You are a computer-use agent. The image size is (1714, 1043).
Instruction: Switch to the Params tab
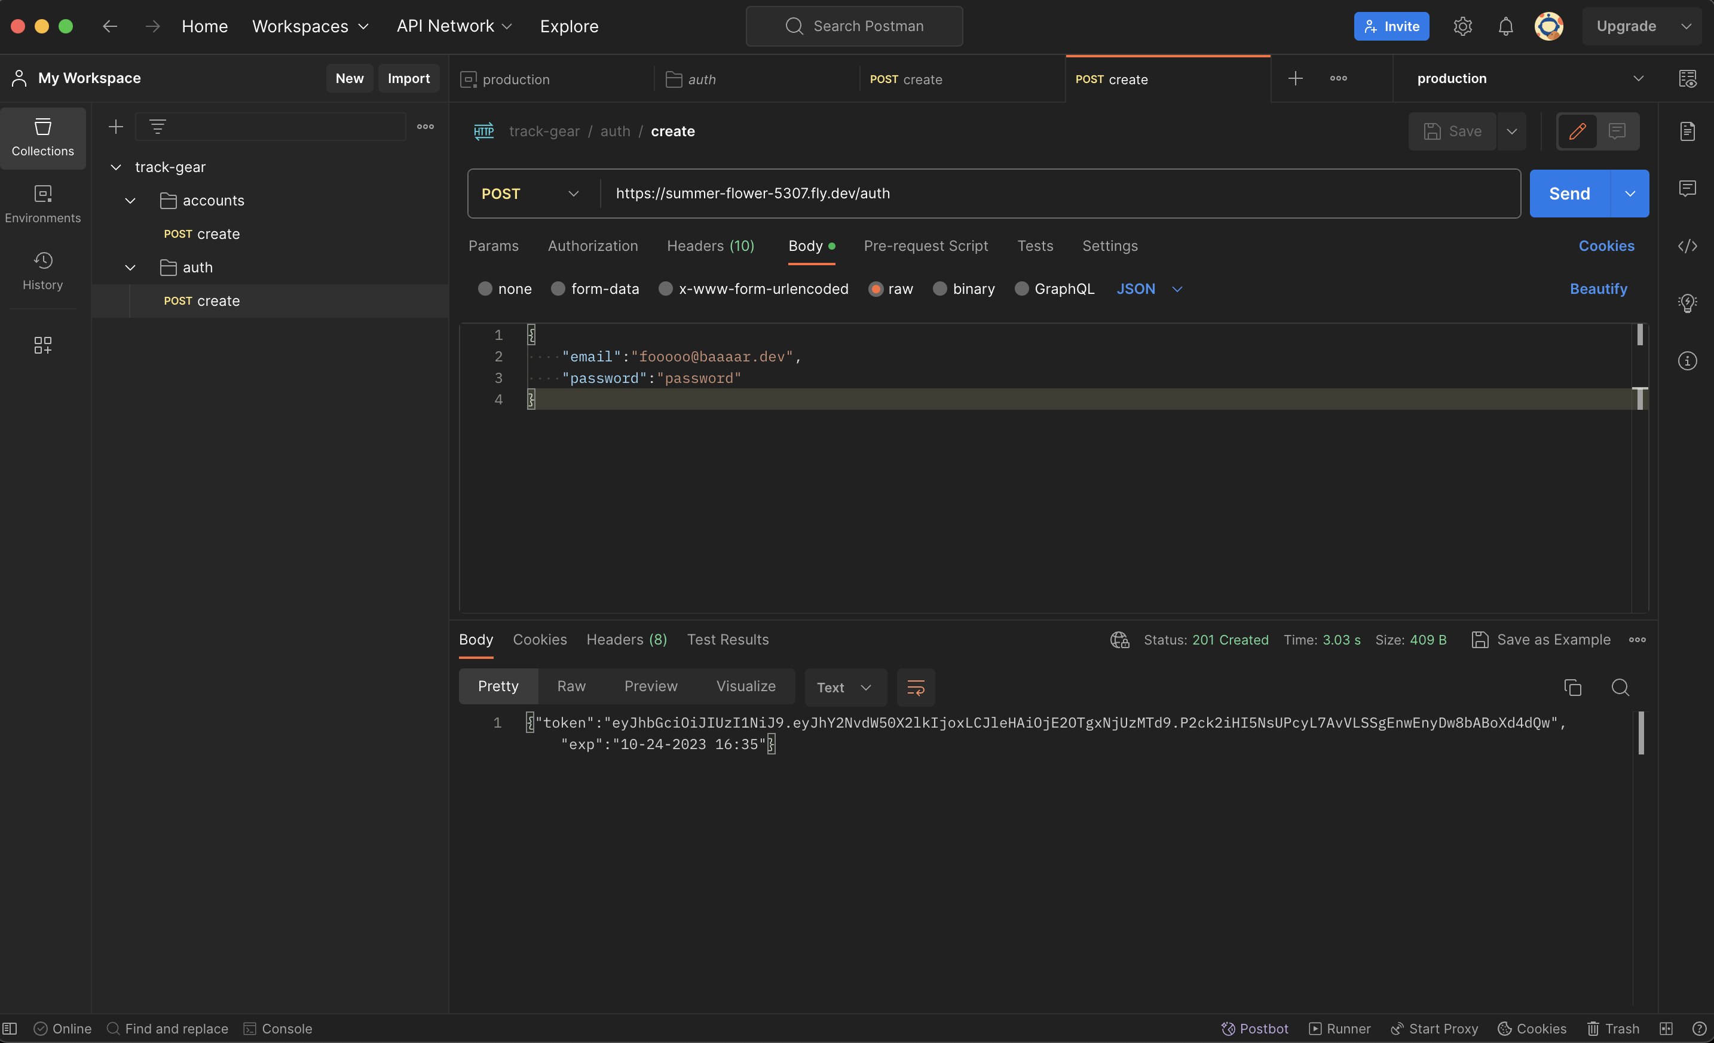point(493,246)
